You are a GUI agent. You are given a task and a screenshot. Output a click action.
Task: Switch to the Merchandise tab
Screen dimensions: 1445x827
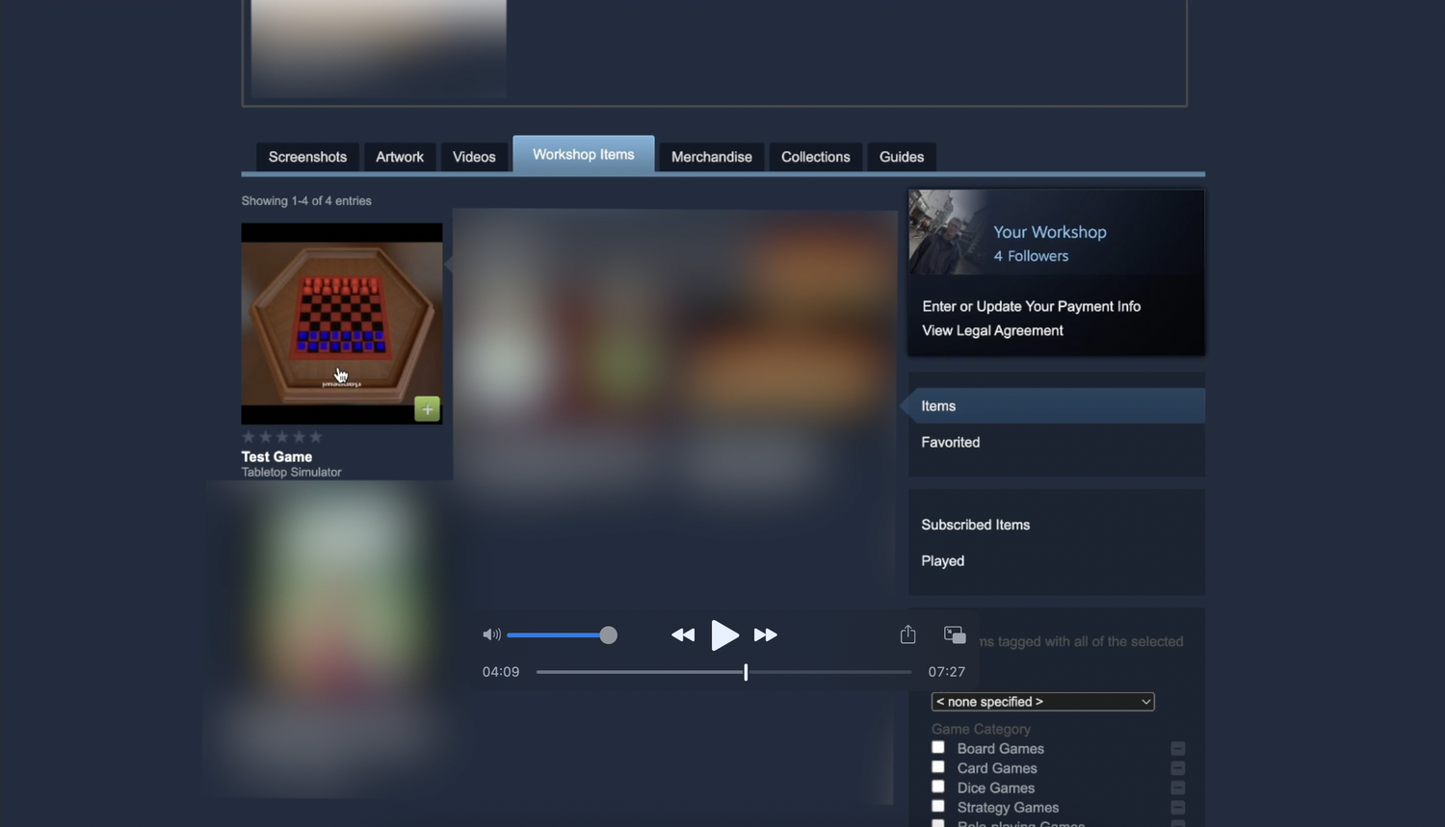pos(711,156)
